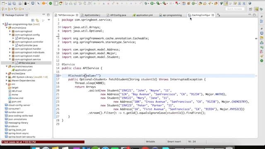Switch to the APIConfig.java tab
265x149 pixels.
pyautogui.click(x=118, y=15)
